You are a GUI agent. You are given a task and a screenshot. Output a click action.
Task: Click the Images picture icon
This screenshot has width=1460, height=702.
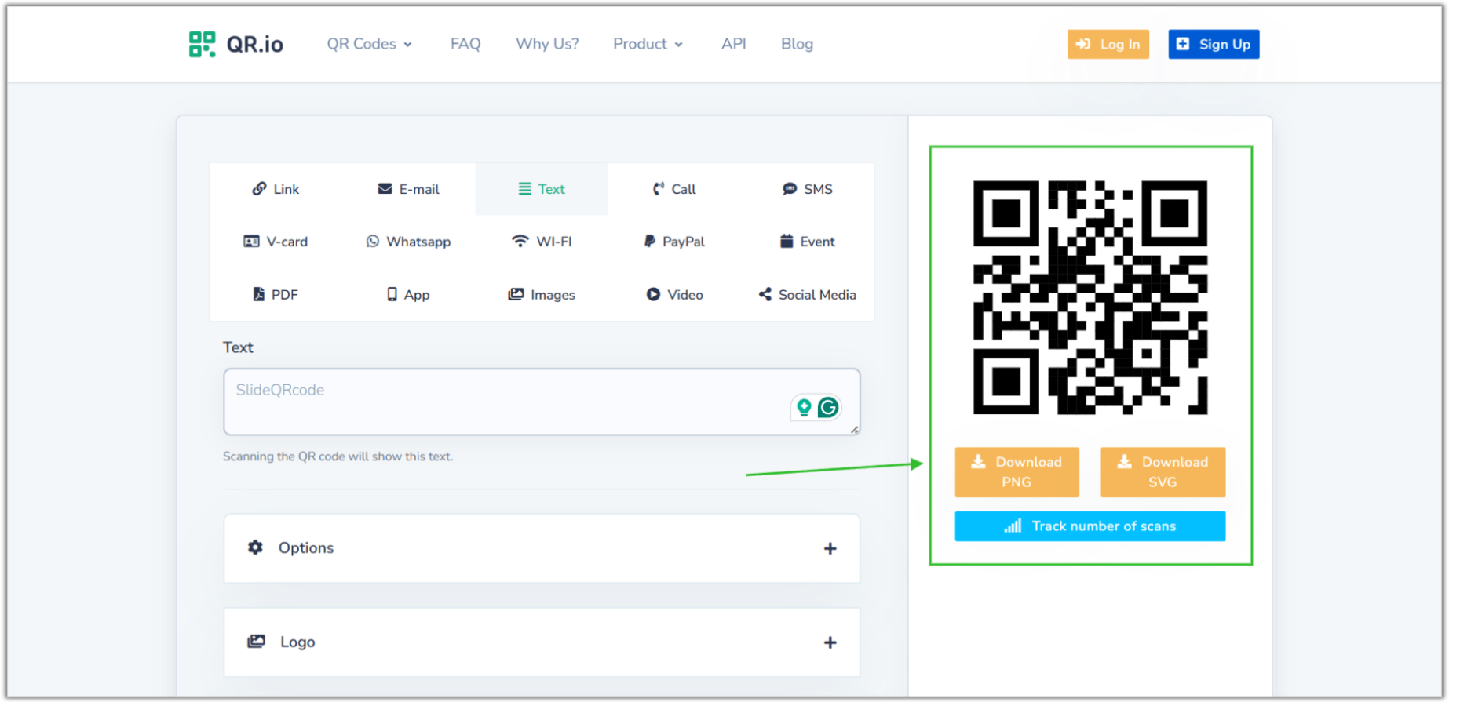(x=516, y=294)
